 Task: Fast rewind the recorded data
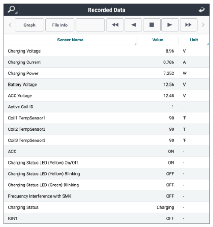[x=115, y=25]
